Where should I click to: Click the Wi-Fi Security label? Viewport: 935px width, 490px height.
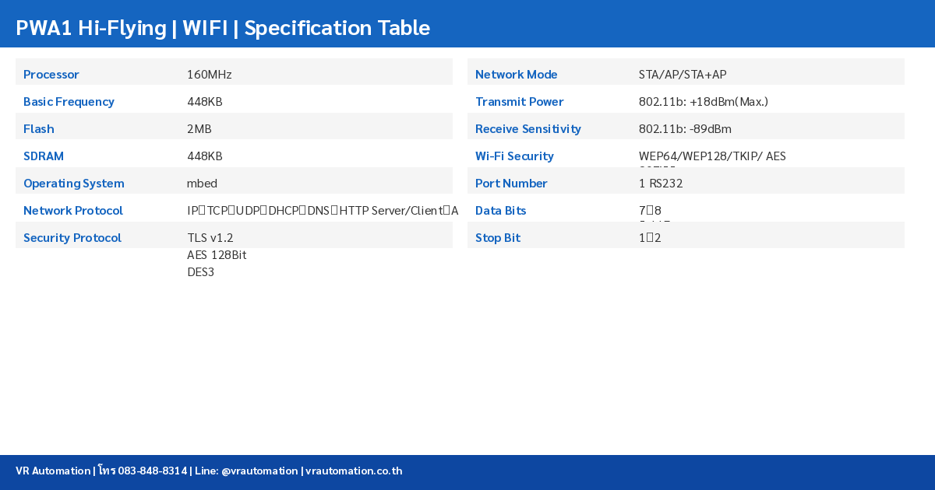coord(514,156)
